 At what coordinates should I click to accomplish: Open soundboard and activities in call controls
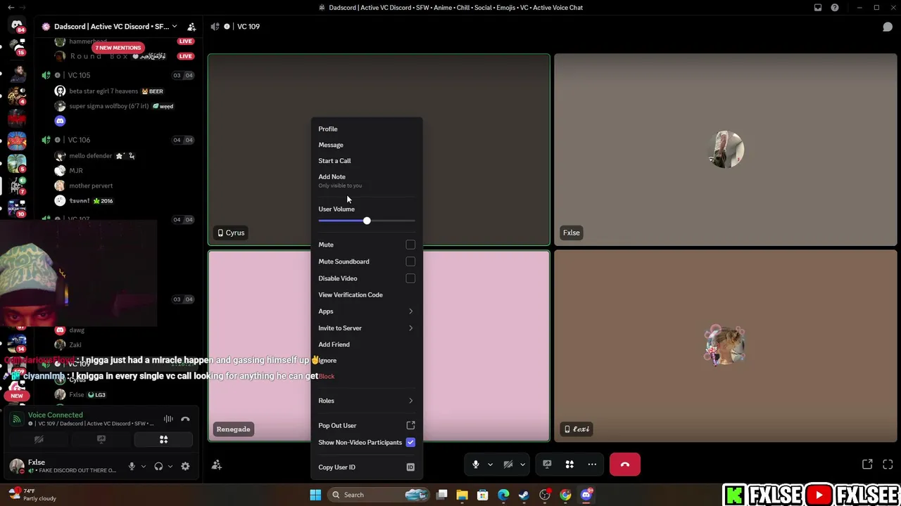(569, 465)
